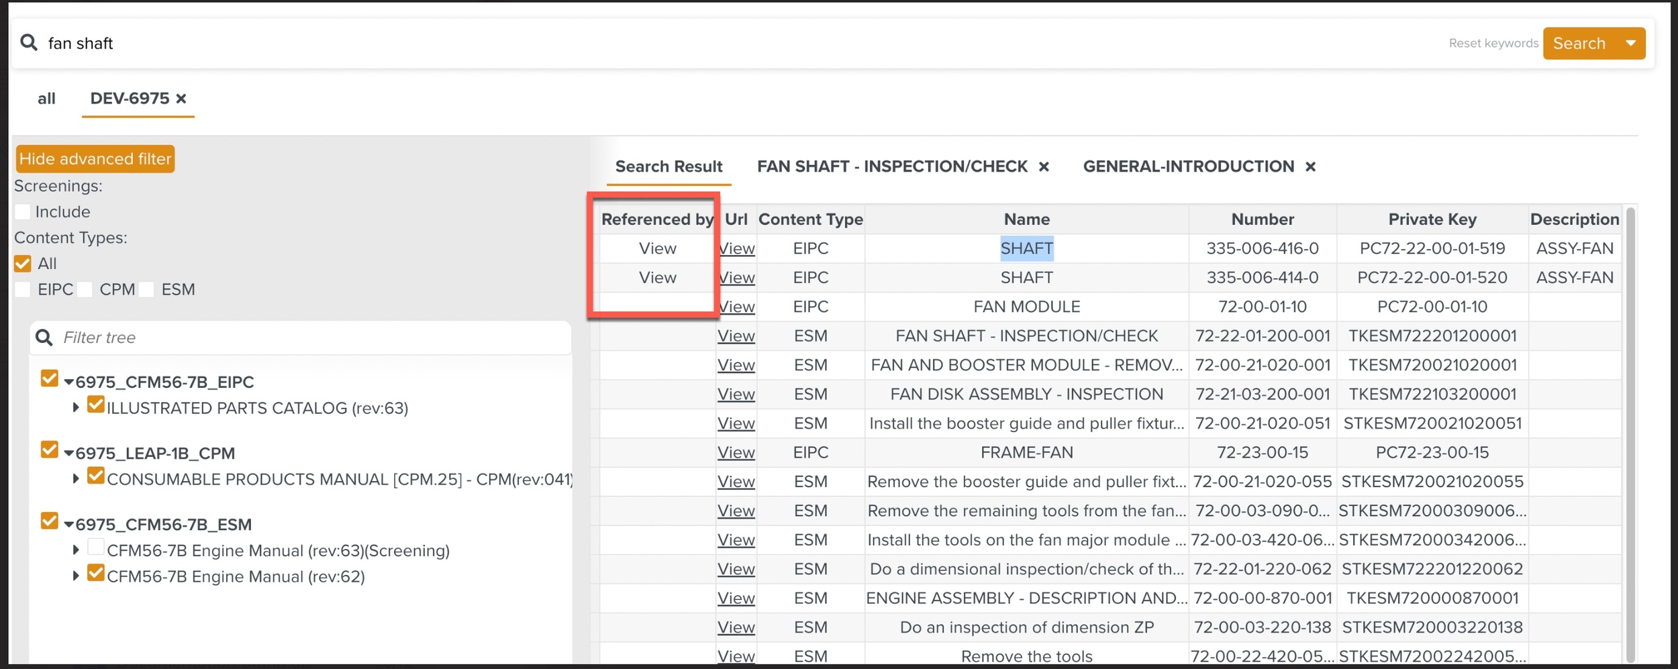This screenshot has height=669, width=1678.
Task: Open Url View link for FRAME-FAN
Action: 736,452
